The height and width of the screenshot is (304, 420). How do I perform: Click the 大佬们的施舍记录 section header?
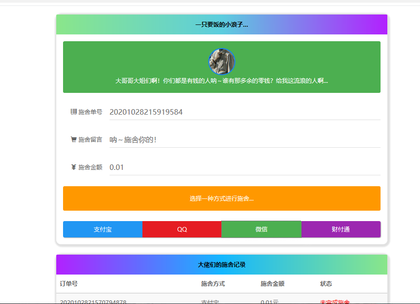click(221, 265)
